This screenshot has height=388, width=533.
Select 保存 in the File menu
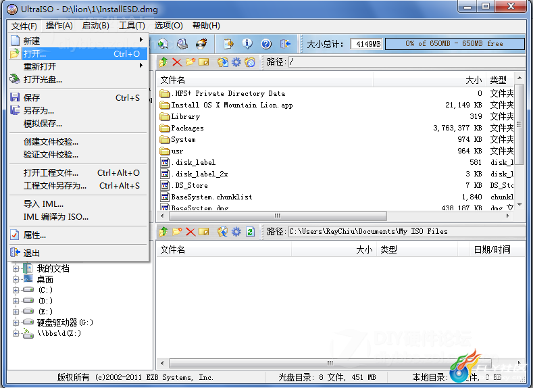78,98
